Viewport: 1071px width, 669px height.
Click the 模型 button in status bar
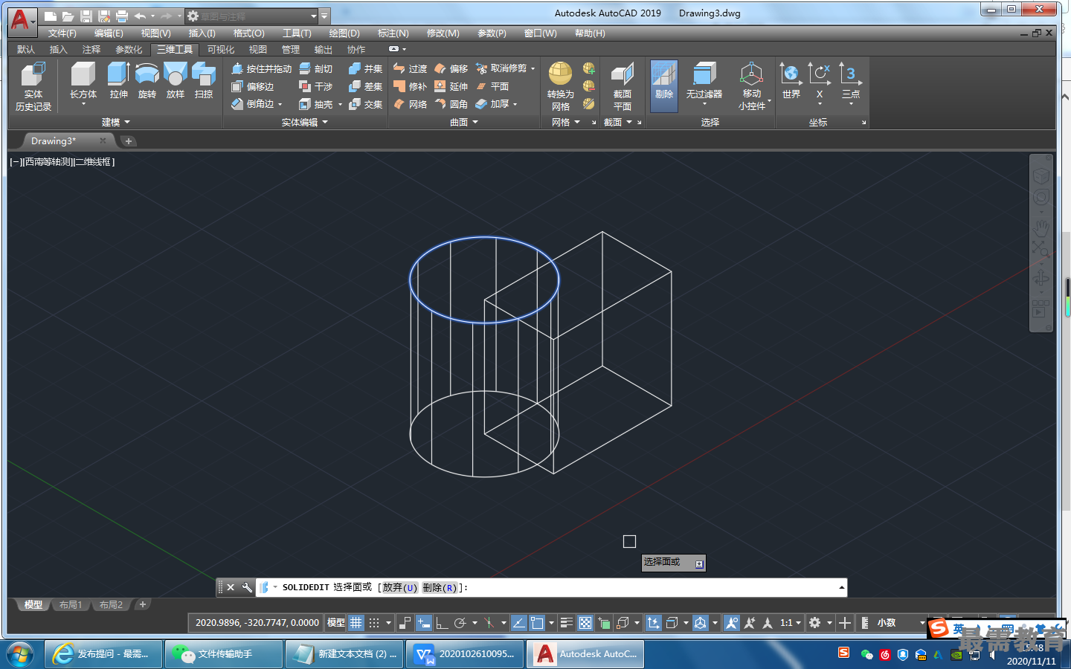336,623
